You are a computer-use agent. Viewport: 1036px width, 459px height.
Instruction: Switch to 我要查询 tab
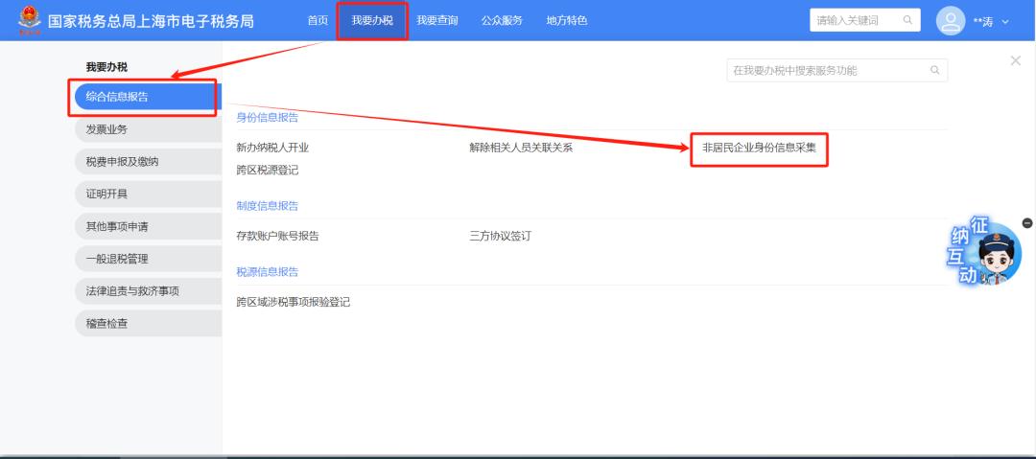tap(436, 21)
